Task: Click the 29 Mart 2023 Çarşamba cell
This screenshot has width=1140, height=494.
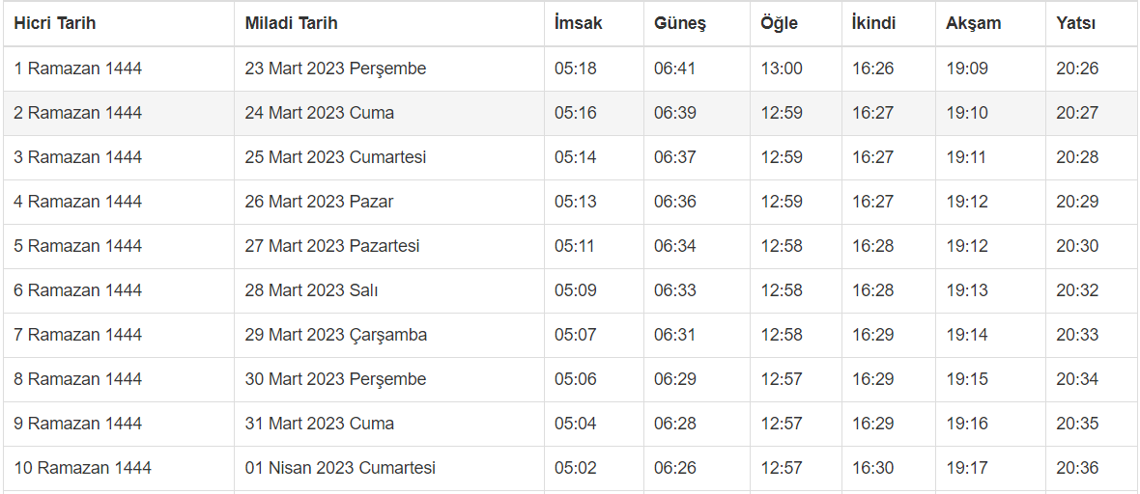Action: click(x=336, y=335)
